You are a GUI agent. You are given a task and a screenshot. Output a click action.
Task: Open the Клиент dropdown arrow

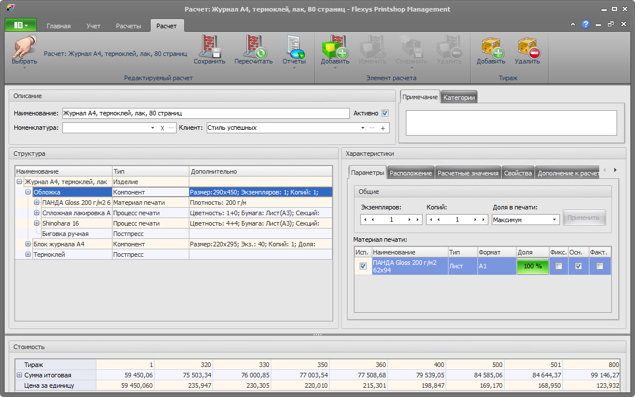[363, 128]
